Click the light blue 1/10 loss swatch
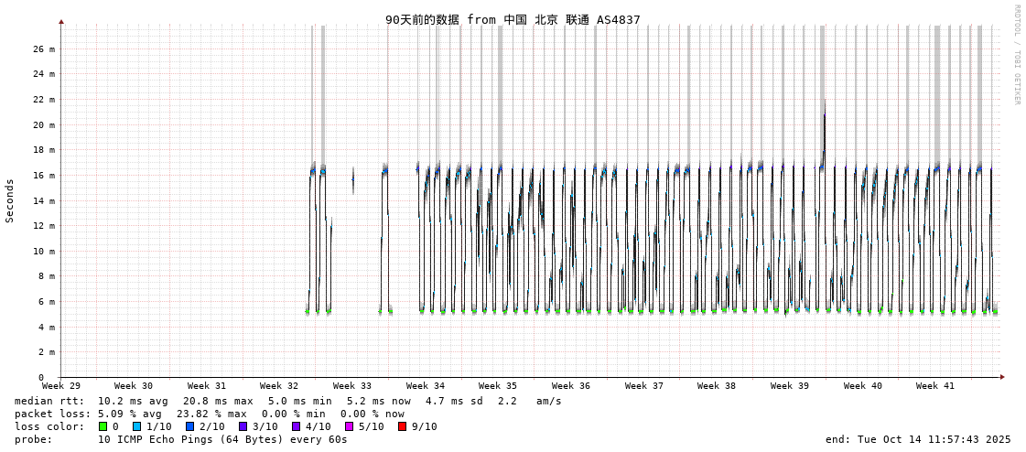 click(136, 426)
